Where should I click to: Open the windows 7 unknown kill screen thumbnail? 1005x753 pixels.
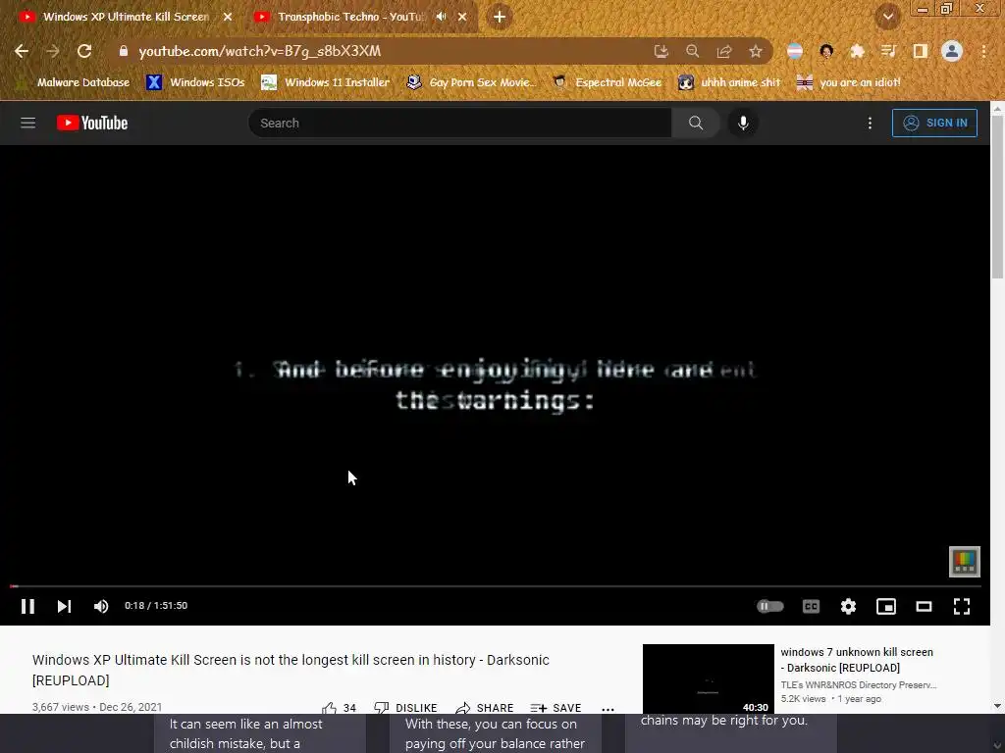point(709,679)
